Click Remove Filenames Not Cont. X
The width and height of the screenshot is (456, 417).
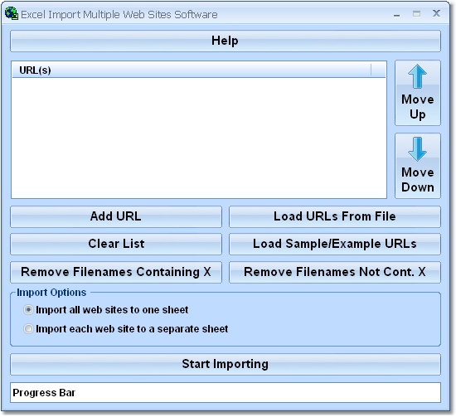tap(335, 272)
